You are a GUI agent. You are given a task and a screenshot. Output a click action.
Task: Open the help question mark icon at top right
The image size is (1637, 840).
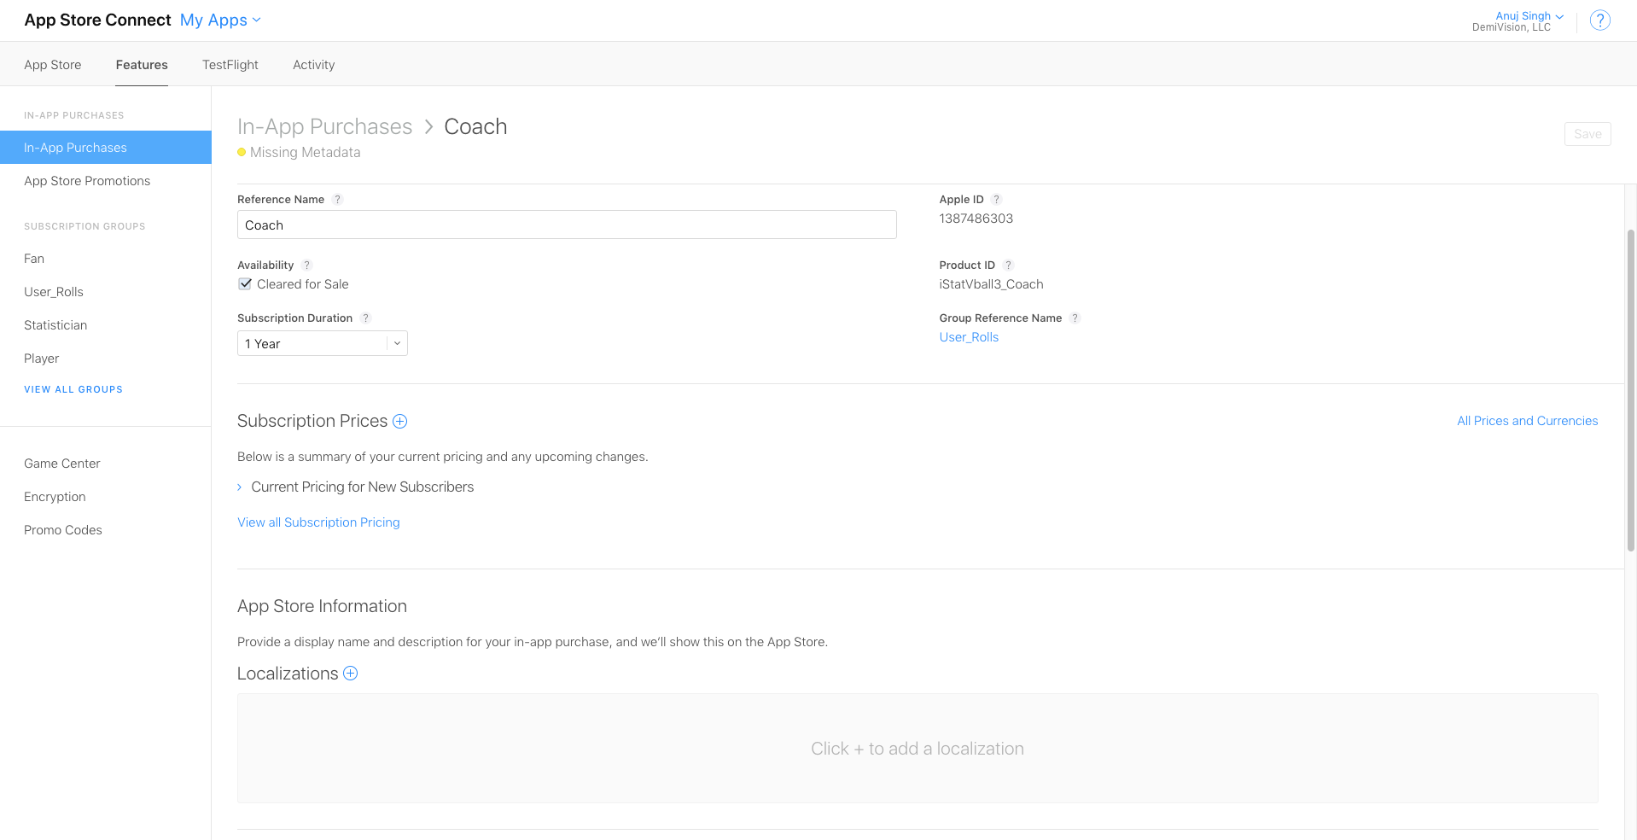(1600, 20)
